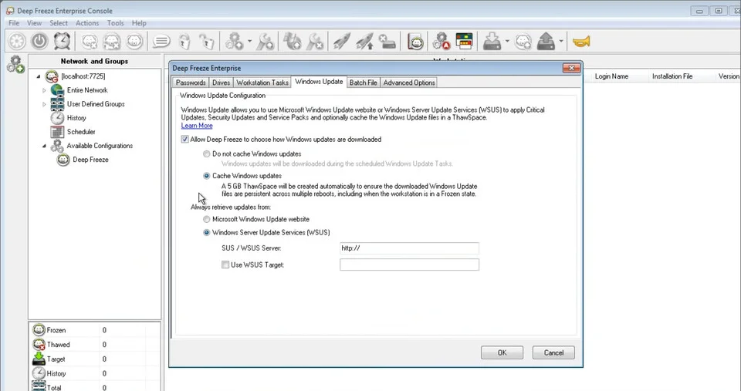
Task: Click the drive upload arrow icon
Action: (546, 42)
